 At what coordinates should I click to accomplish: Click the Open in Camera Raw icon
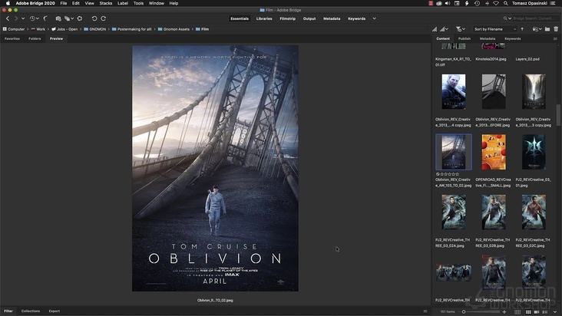point(80,18)
